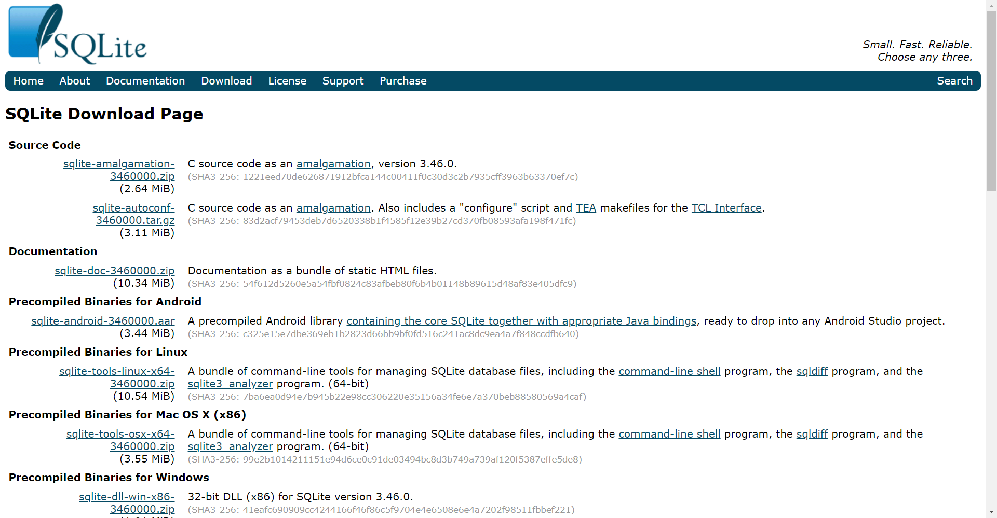The image size is (997, 518).
Task: Open sqlite3_analyzer link under Mac OS X
Action: coord(230,446)
